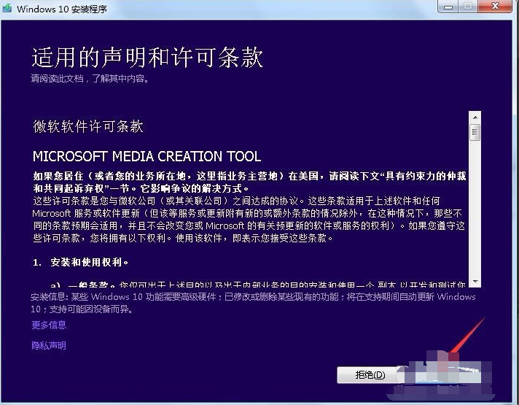
Task: Open the 隐私声明 privacy link
Action: (49, 346)
